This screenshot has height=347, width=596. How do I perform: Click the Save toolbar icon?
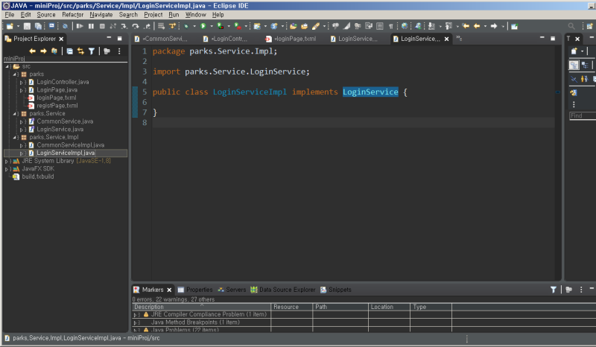click(27, 26)
